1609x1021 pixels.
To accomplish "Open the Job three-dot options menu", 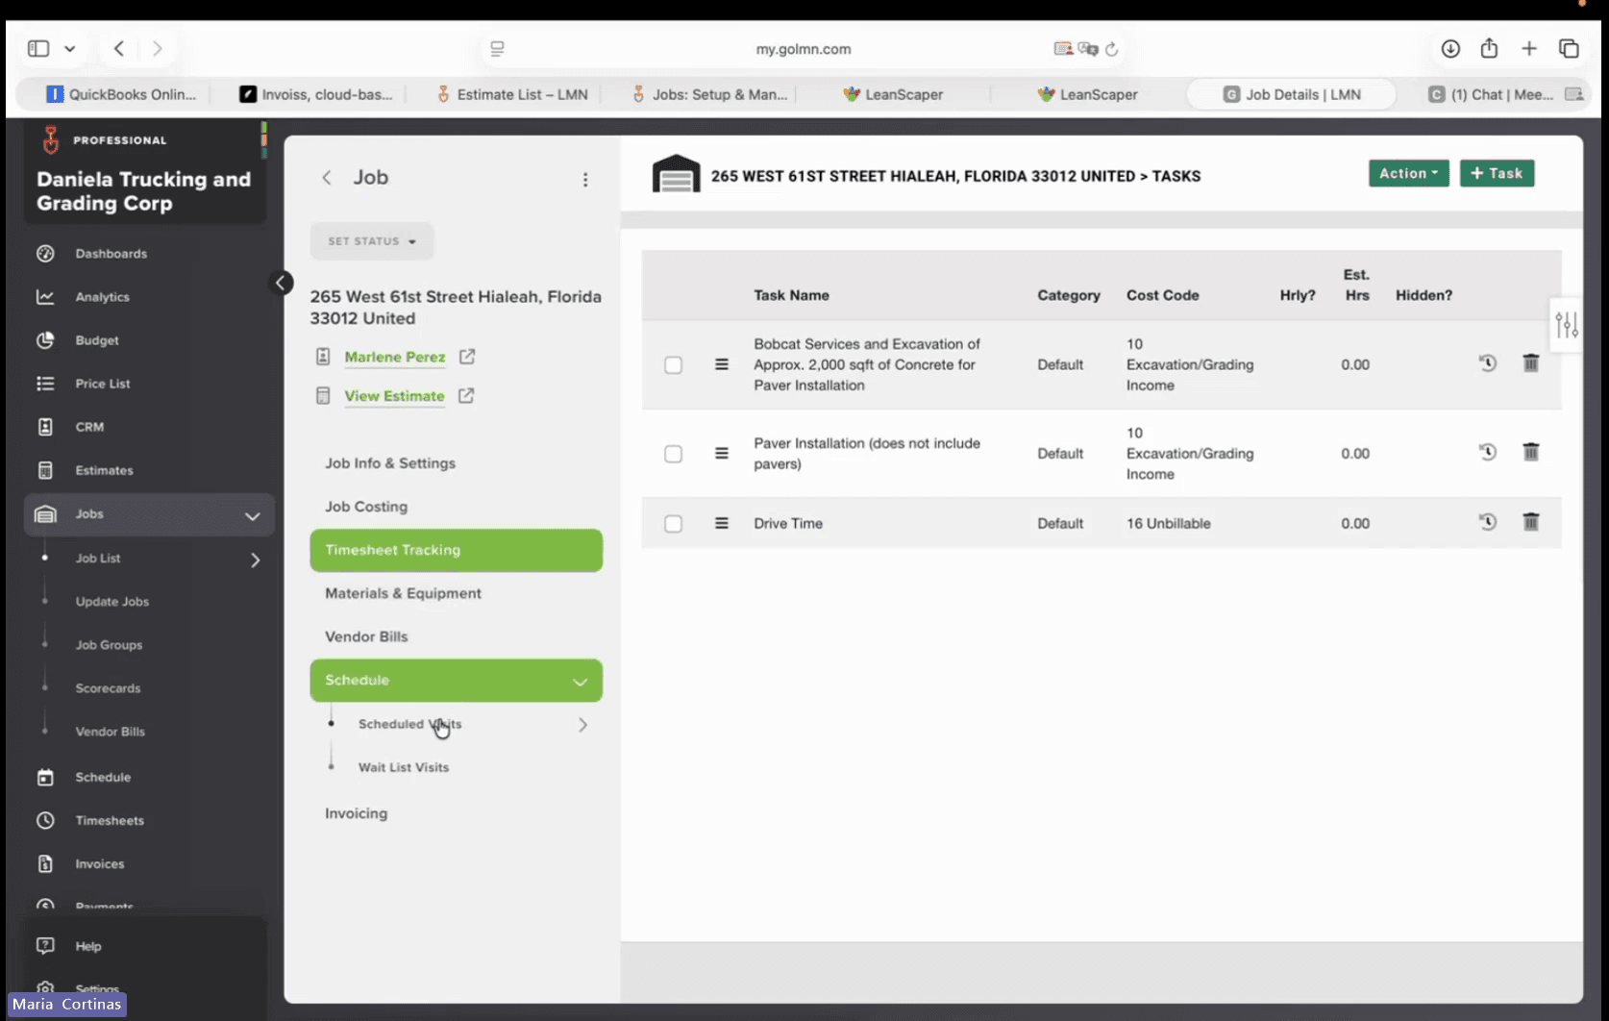I will coord(584,180).
